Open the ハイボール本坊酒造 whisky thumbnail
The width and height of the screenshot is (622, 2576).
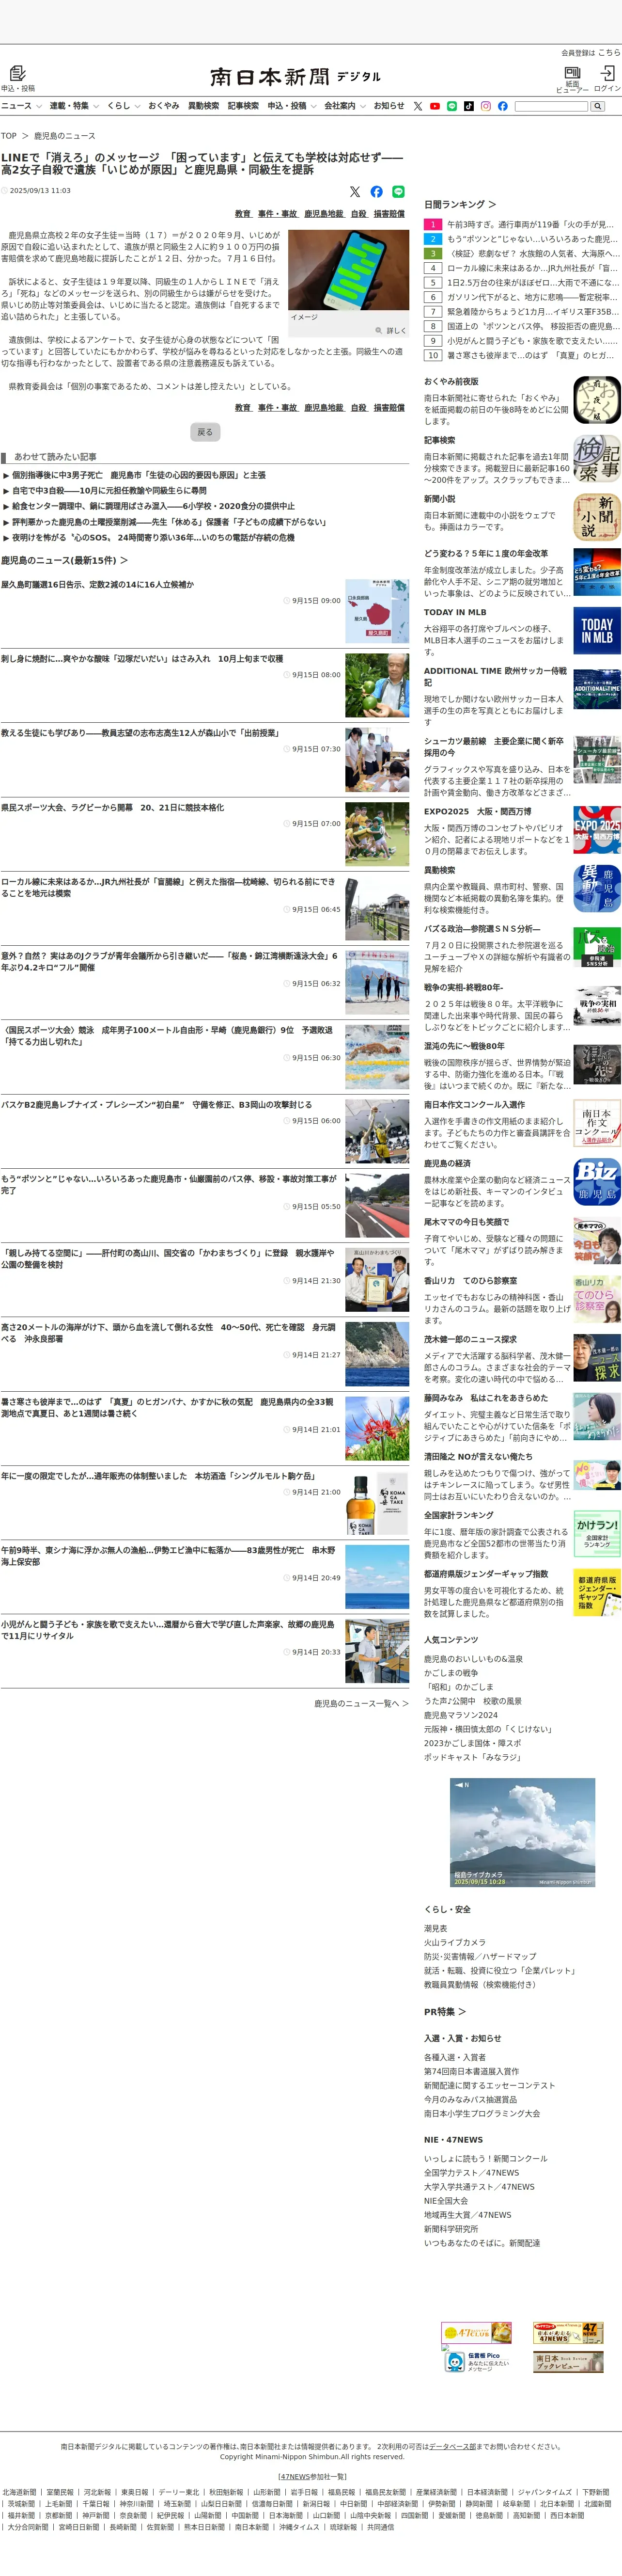coord(377,1503)
